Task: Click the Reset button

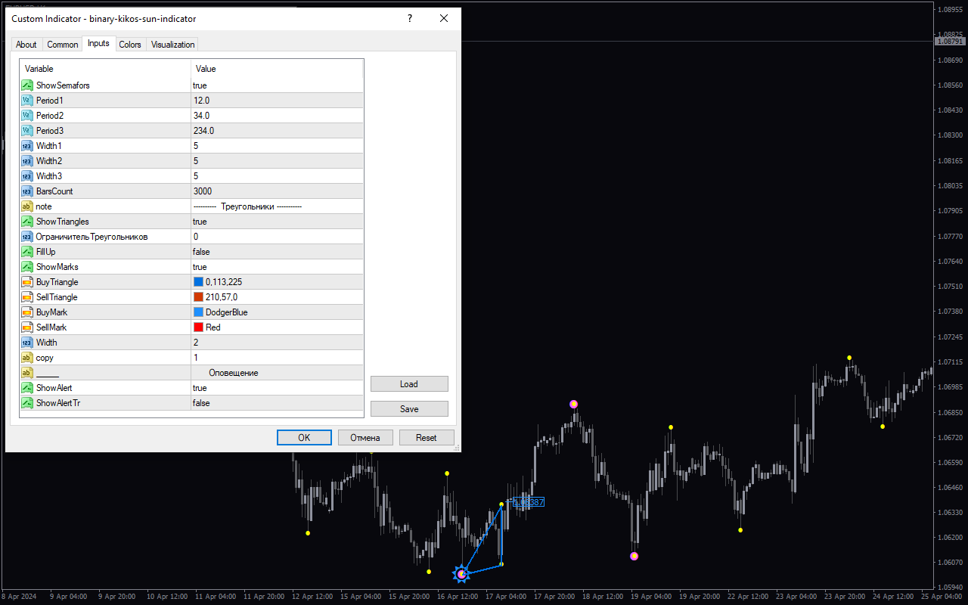Action: click(x=427, y=438)
